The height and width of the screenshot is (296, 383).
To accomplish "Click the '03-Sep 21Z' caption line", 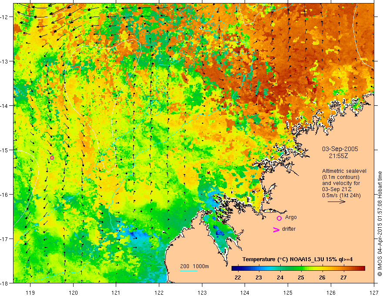I will (x=336, y=189).
